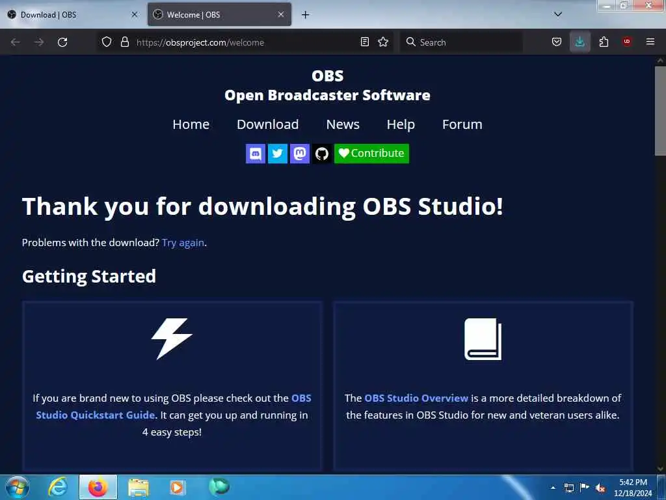The height and width of the screenshot is (500, 666).
Task: Reload the page with refresh icon
Action: click(62, 42)
